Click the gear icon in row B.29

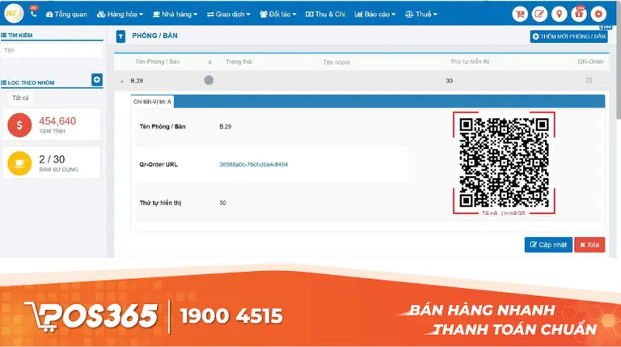click(x=209, y=80)
